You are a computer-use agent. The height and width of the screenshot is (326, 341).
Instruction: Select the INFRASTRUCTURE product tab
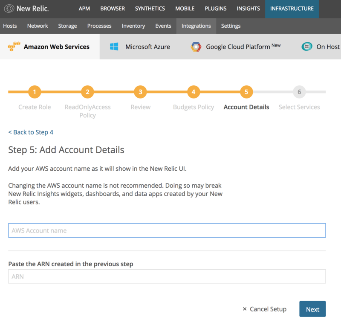[292, 9]
